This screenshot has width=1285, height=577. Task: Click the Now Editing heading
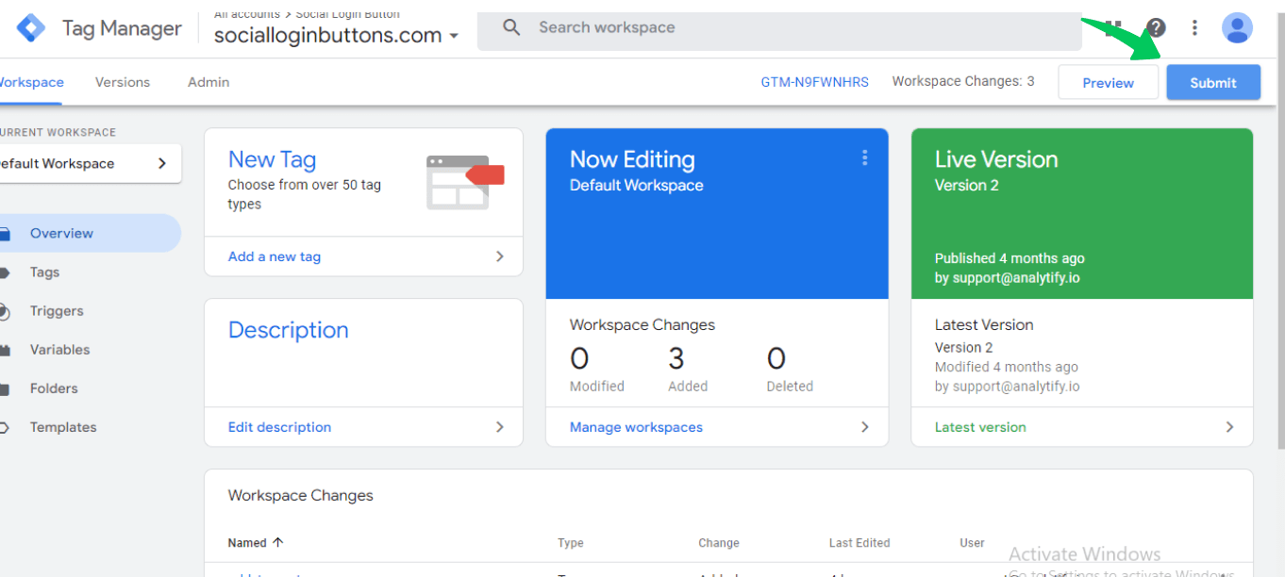point(632,159)
